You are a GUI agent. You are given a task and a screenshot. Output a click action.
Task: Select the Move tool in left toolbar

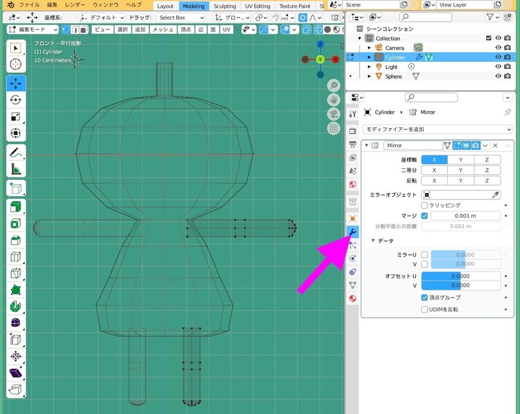coord(16,84)
